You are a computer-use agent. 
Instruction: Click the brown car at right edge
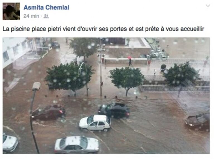[197, 121]
